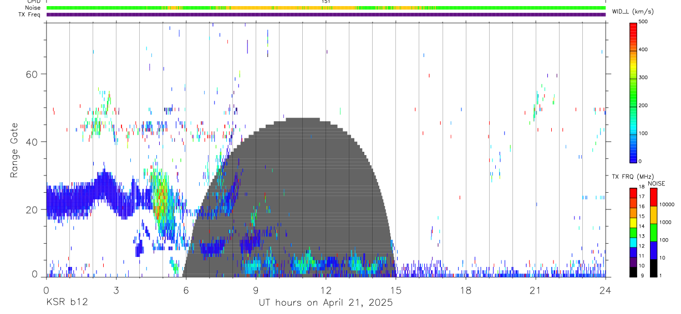The image size is (681, 314).
Task: Click the '300' tick on WID color bar
Action: click(643, 77)
